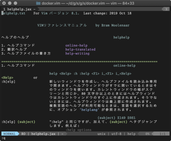Follow the purple online-help contents link
Image resolution: width=171 pixels, height=141 pixels.
pyautogui.click(x=76, y=45)
